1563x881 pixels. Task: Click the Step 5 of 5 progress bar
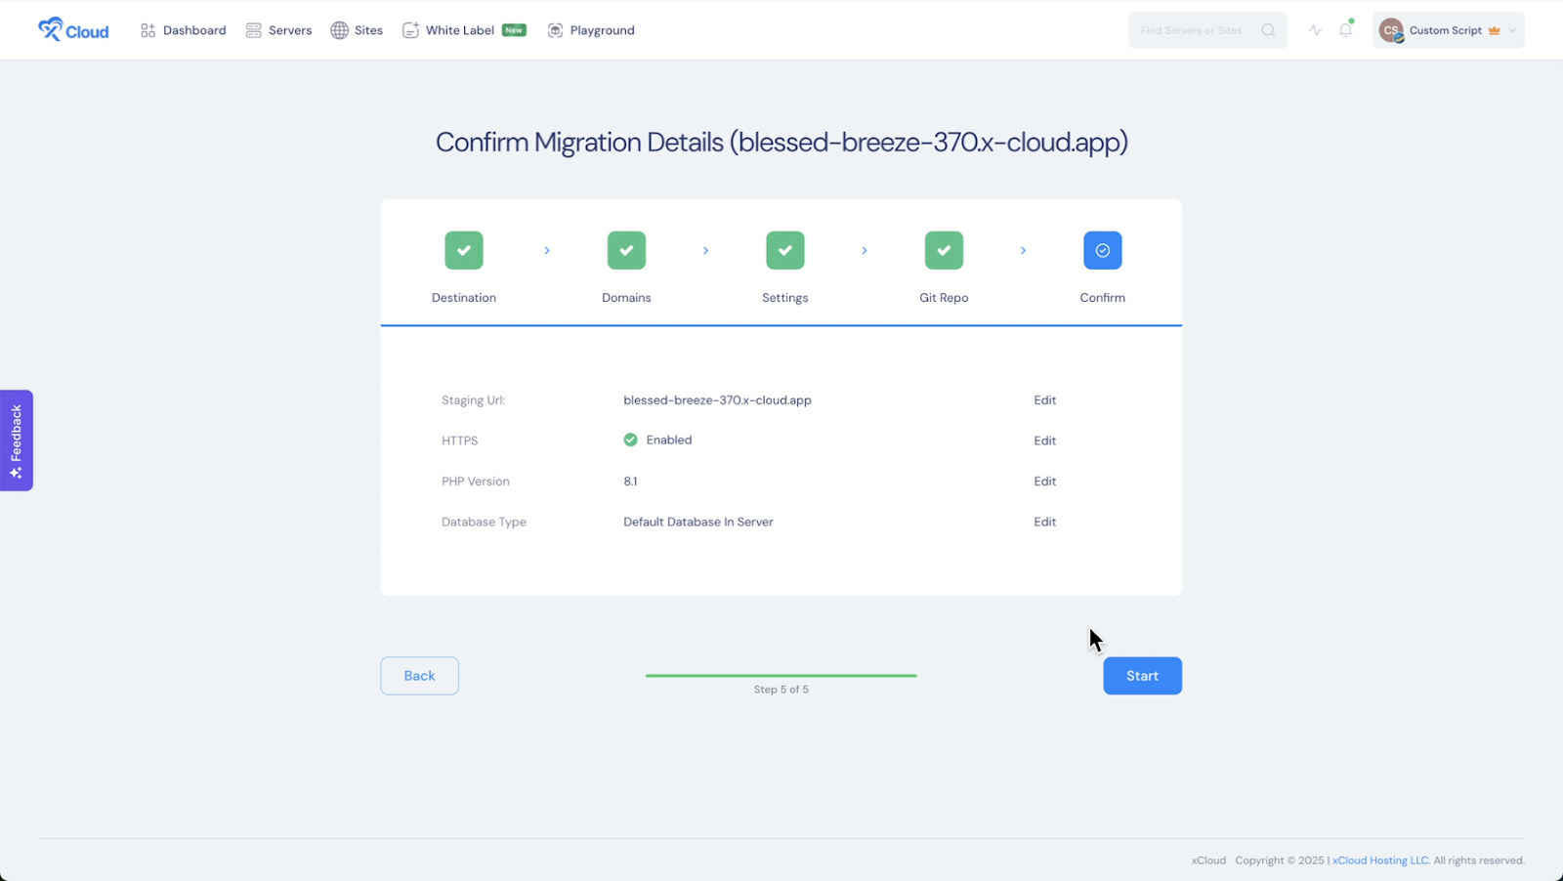[x=781, y=675]
